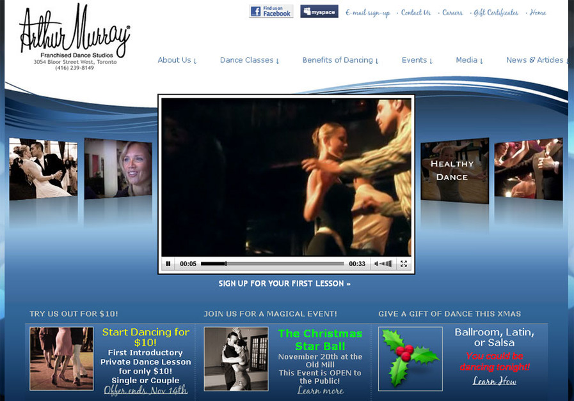Click Sign Up For Your First Lesson

click(284, 284)
